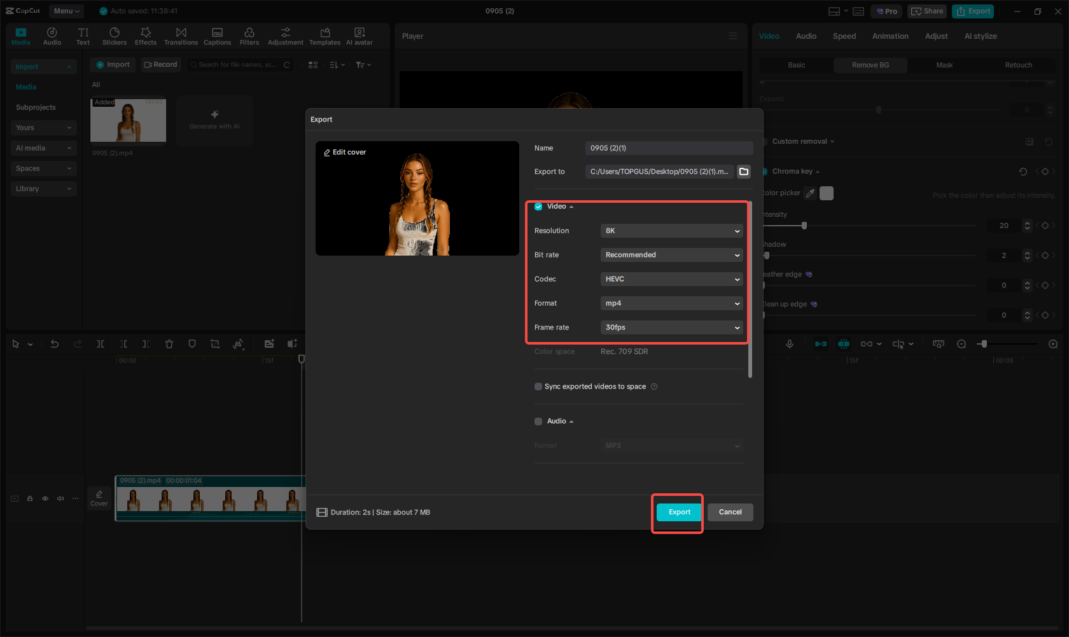Open the Transitions panel
1069x637 pixels.
(x=181, y=36)
